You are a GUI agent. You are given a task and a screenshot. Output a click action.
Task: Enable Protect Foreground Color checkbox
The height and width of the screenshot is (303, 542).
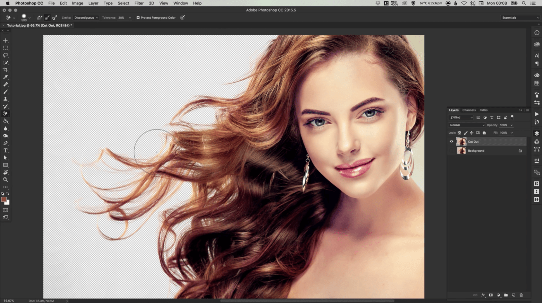[138, 18]
